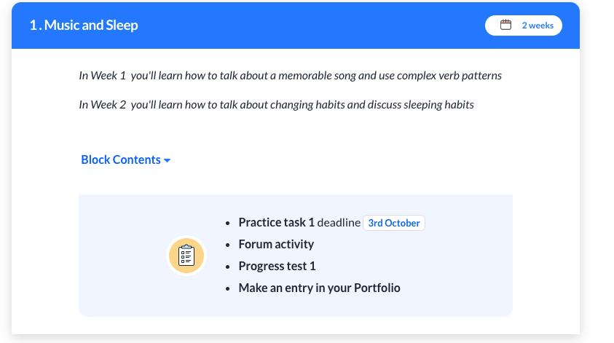Click the bullet before Progress test 1
Image resolution: width=614 pixels, height=343 pixels.
(227, 267)
